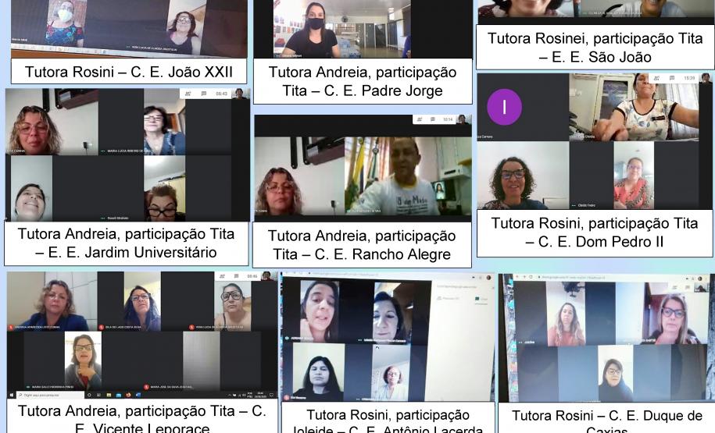715x433 pixels.
Task: Click the 08:43 clock in Jardim Universitário call
Action: [x=222, y=94]
